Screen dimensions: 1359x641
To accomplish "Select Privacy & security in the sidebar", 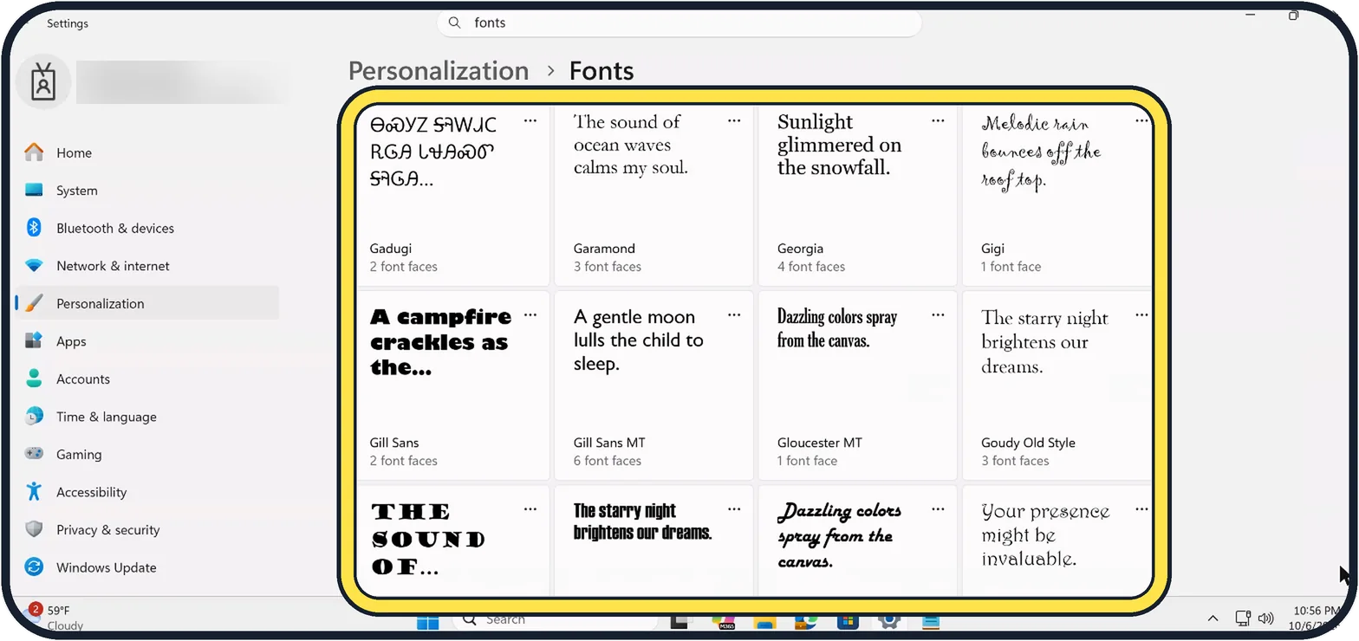I will 147,530.
